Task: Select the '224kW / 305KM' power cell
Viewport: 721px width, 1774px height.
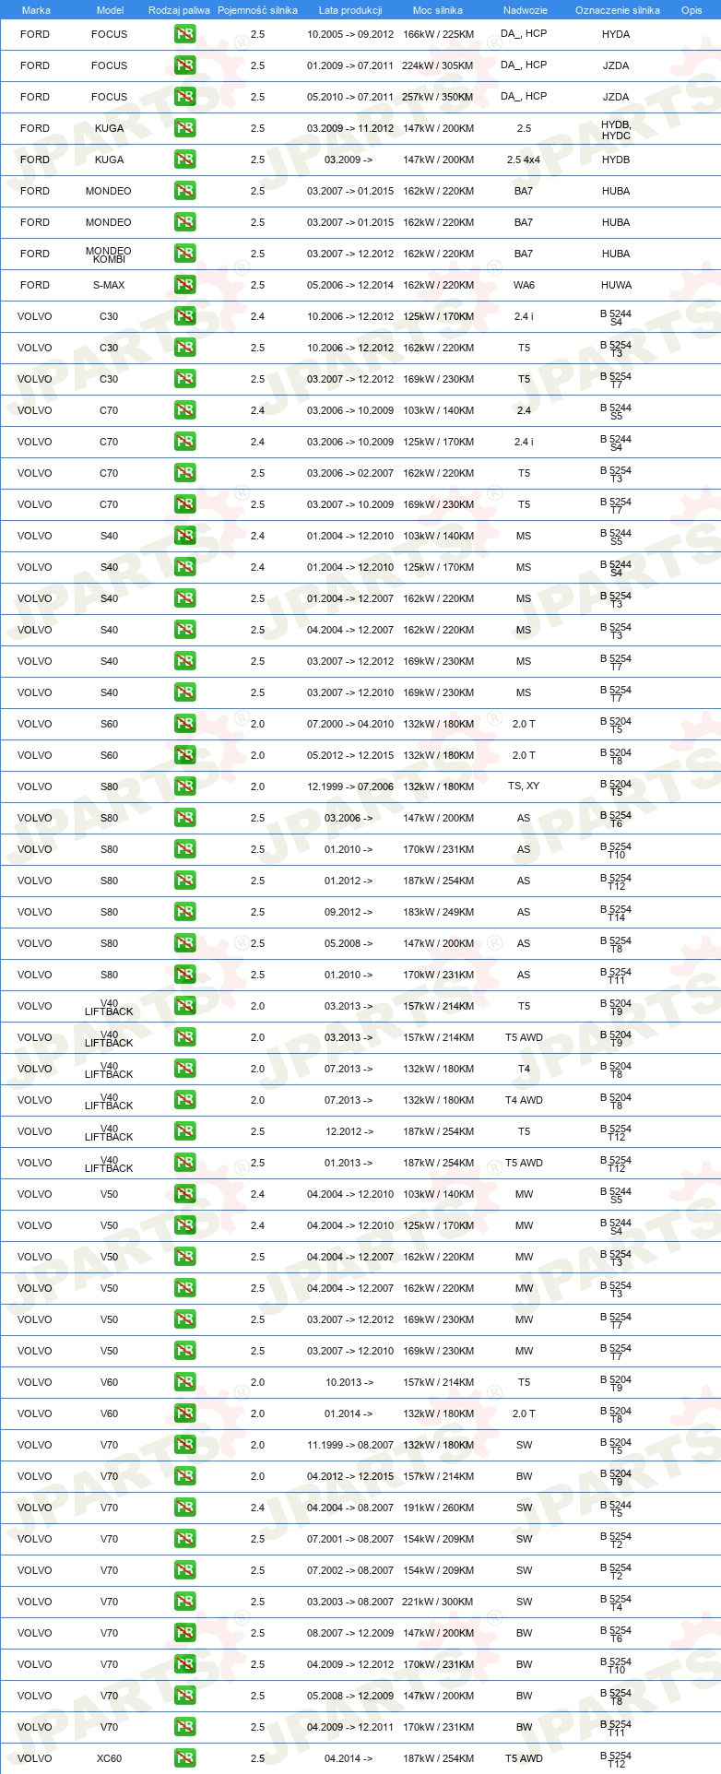Action: [438, 65]
